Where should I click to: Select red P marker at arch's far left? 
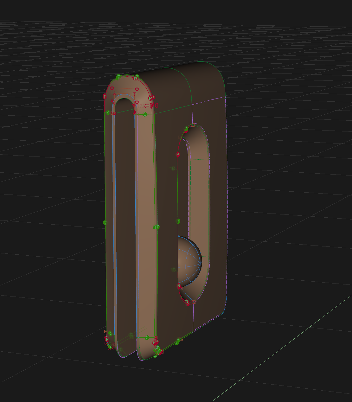(x=105, y=96)
